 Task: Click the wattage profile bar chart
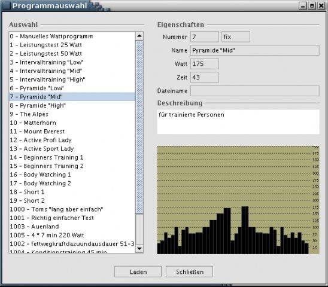(238, 200)
